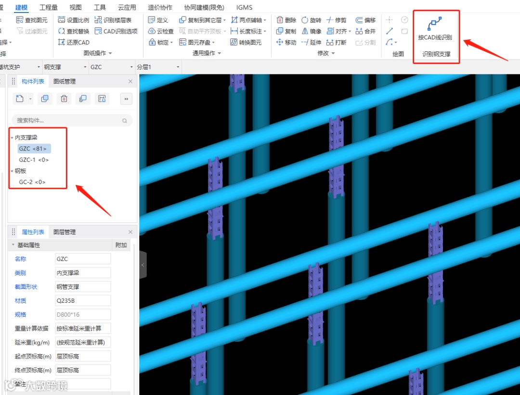Click the 定义 tool
This screenshot has height=395, width=520.
158,20
